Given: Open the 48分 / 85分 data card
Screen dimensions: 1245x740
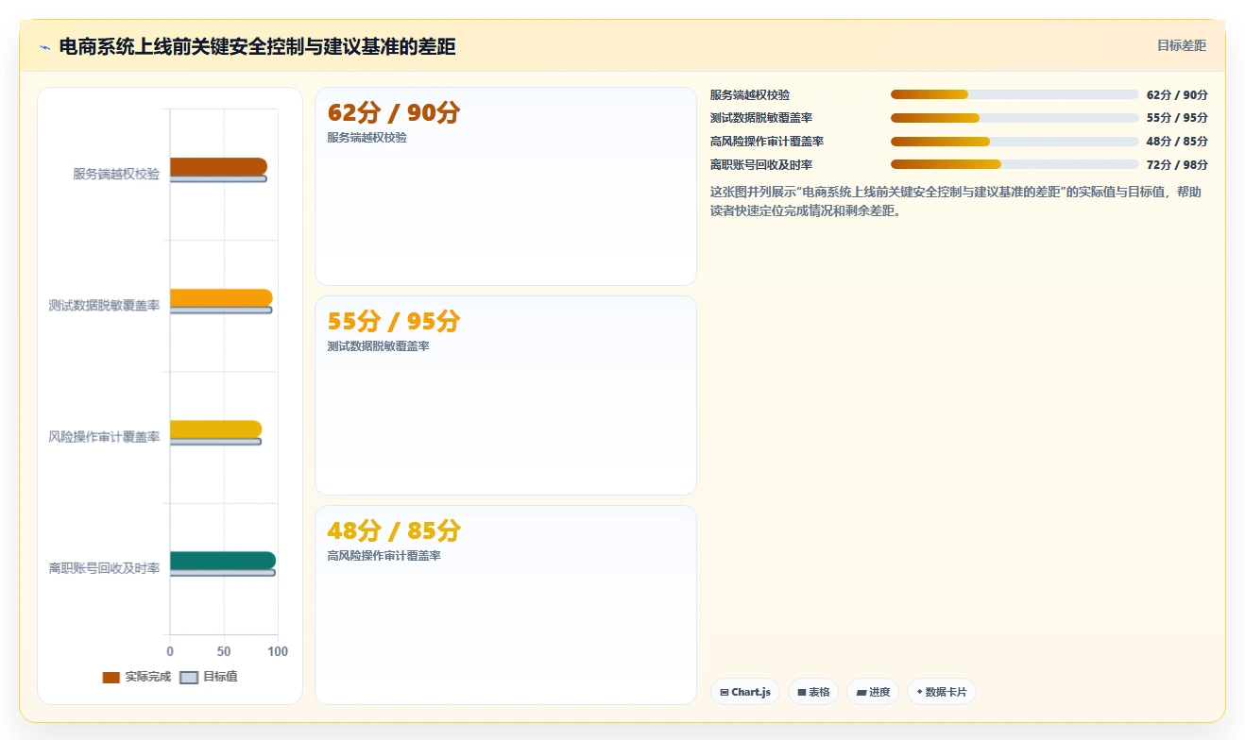Looking at the screenshot, I should 505,605.
